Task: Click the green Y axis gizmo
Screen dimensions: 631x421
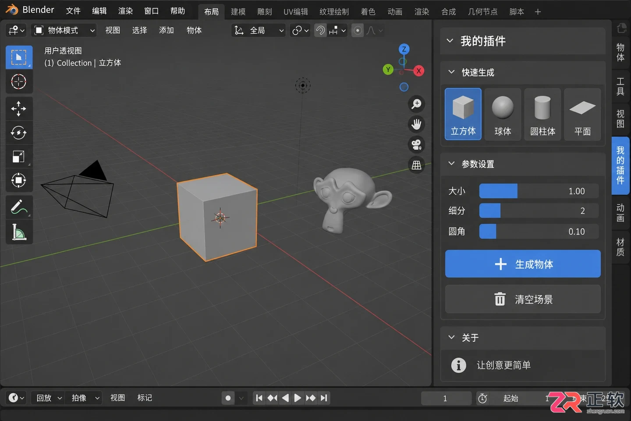Action: point(388,69)
